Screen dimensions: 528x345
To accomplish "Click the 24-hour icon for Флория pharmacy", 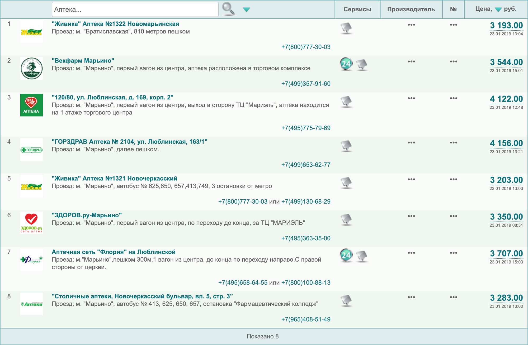I will point(346,255).
